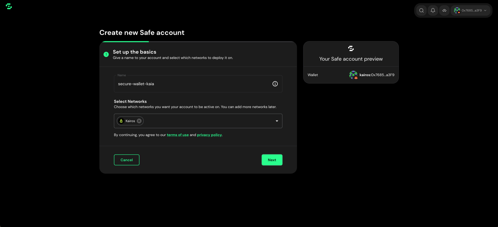Click the kairos:0x7685...a3F9 address in preview
Screen dimensions: 498x227
click(377, 75)
